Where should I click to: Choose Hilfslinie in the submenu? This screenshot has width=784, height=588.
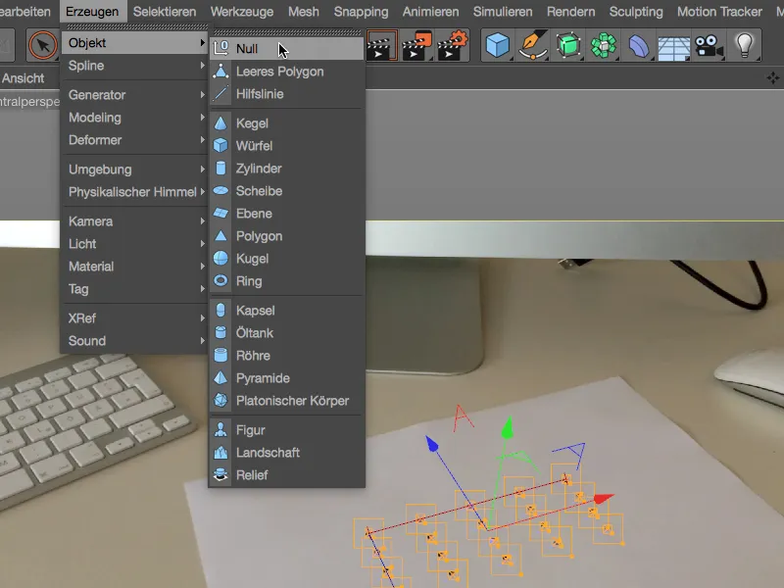coord(286,94)
